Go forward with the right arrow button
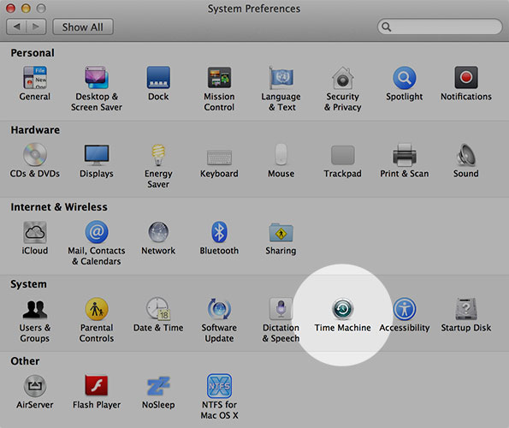 36,27
